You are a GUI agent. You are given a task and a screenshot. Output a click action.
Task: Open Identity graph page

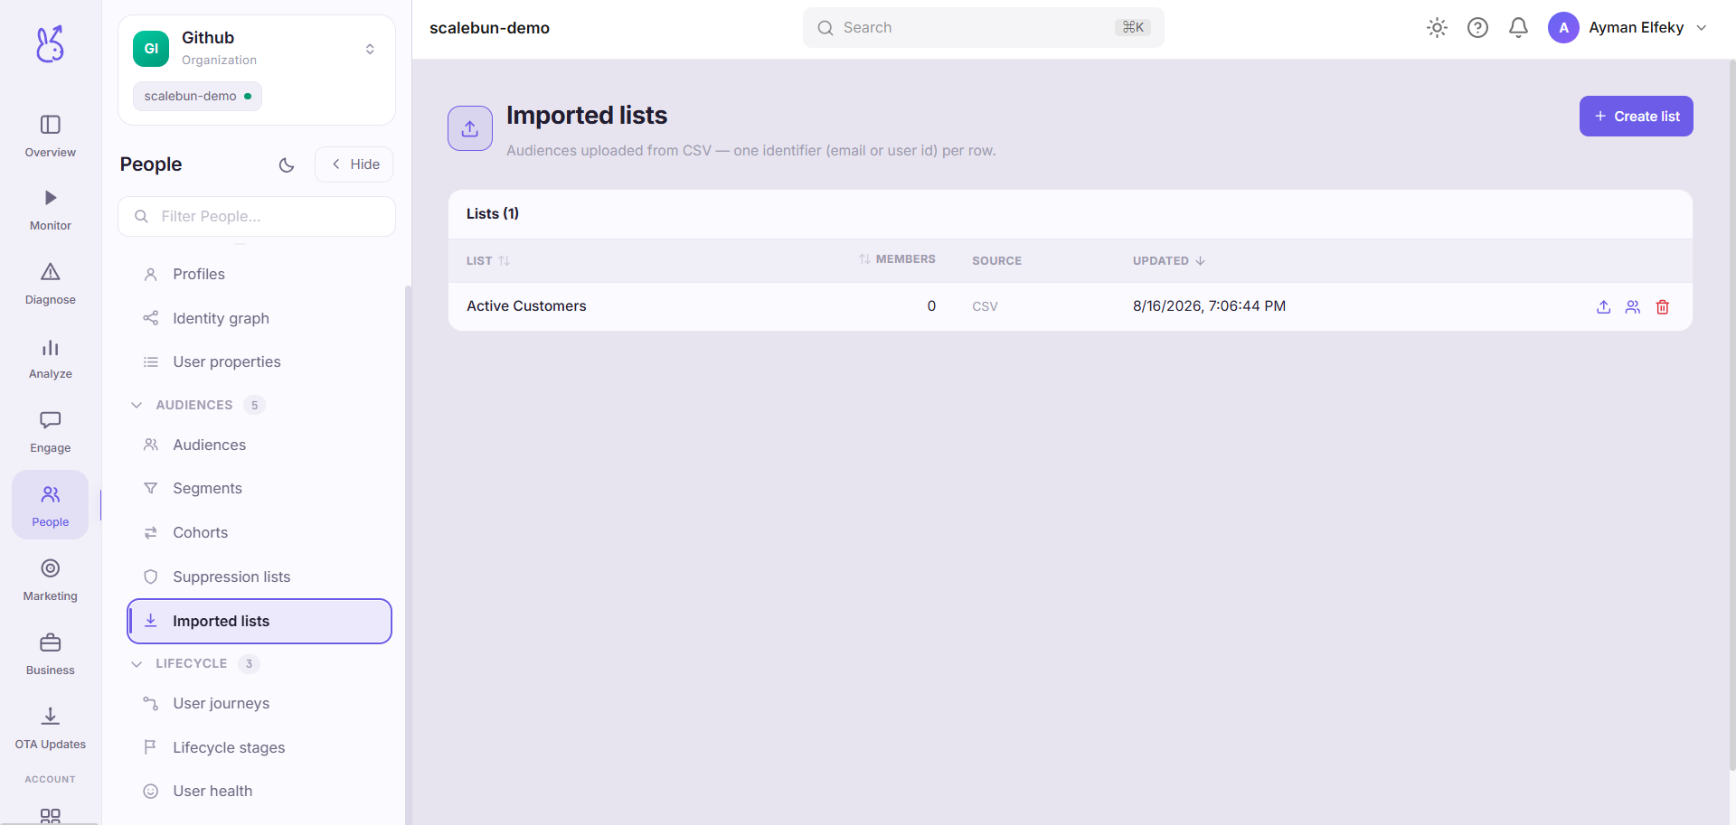(x=259, y=318)
